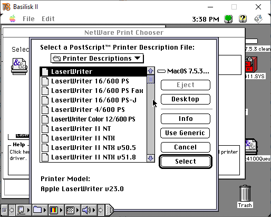Click the Use Generic button
The width and height of the screenshot is (271, 217).
tap(185, 133)
